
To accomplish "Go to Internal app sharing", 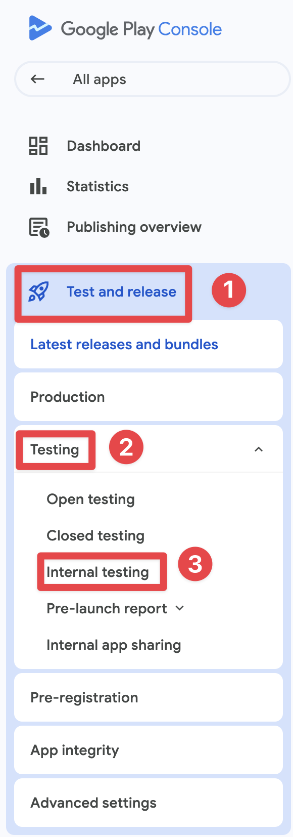I will point(114,645).
